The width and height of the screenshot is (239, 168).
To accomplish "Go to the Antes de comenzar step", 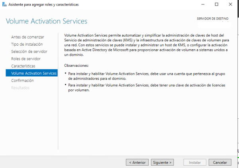I will 27,37.
